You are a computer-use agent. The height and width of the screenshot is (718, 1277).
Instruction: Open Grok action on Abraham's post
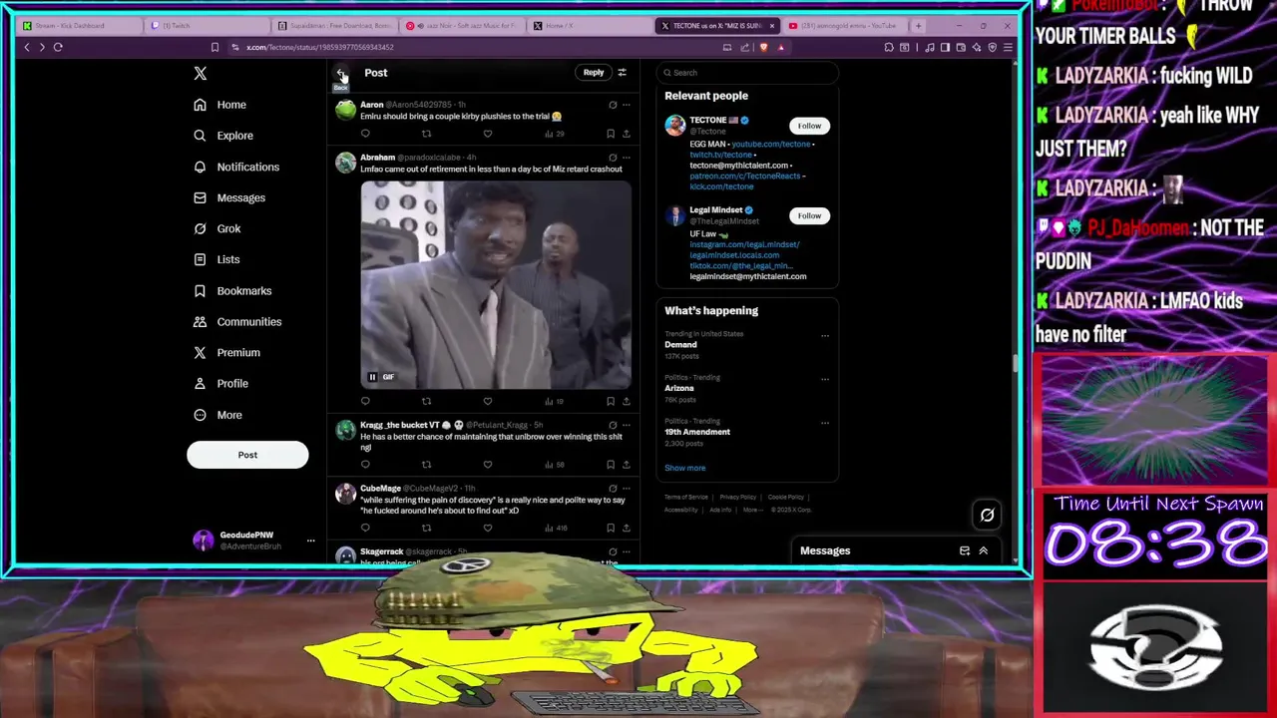pos(613,158)
